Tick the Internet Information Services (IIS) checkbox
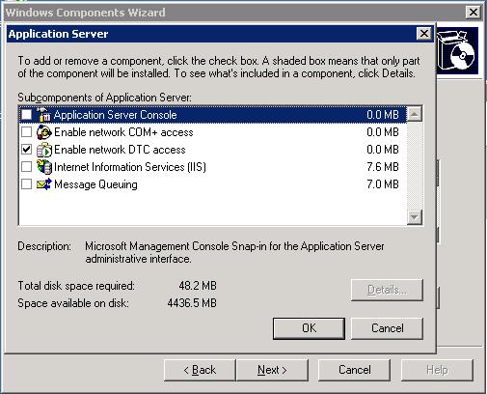Viewport: 487px width, 394px height. (x=26, y=166)
